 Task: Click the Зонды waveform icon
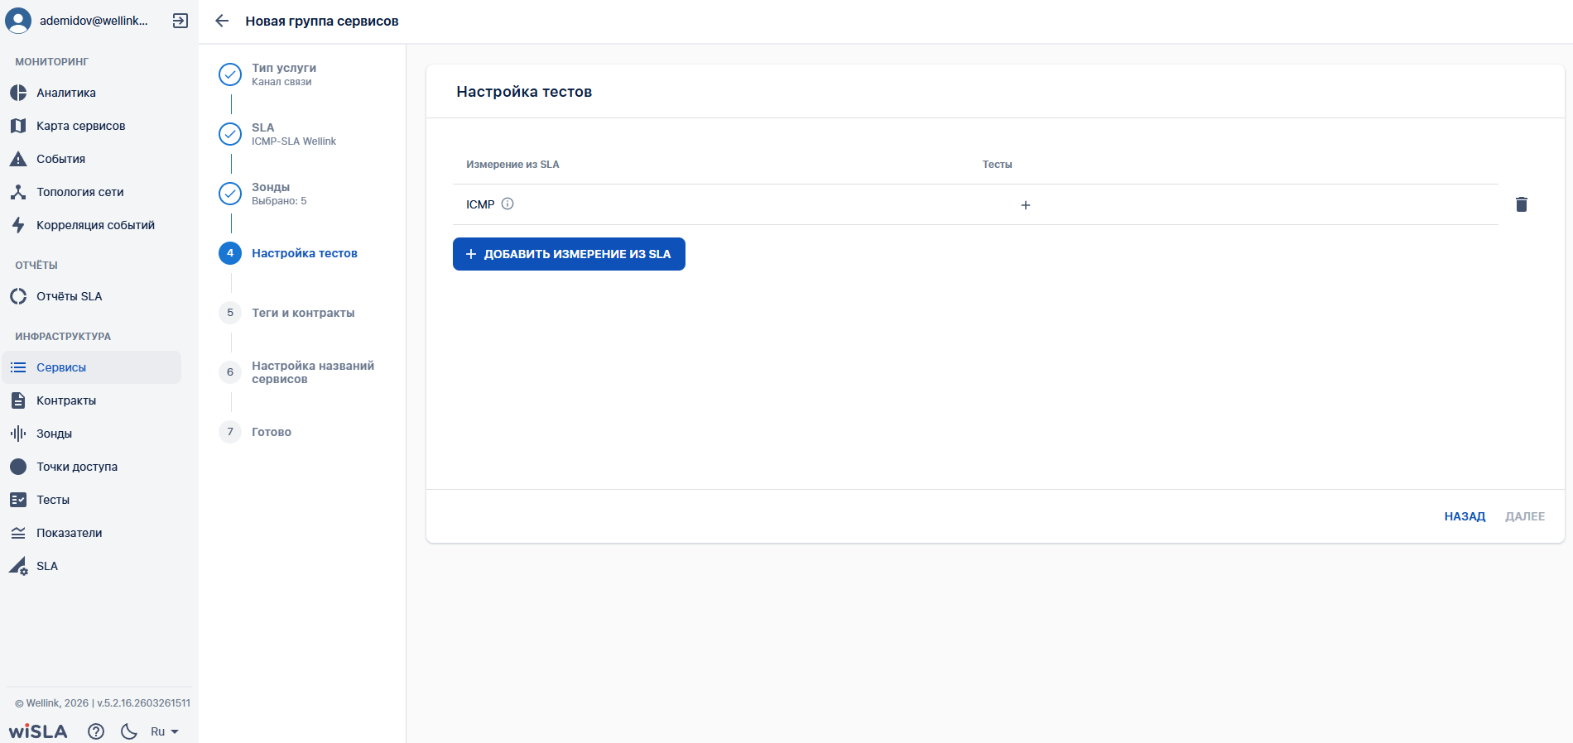click(18, 434)
